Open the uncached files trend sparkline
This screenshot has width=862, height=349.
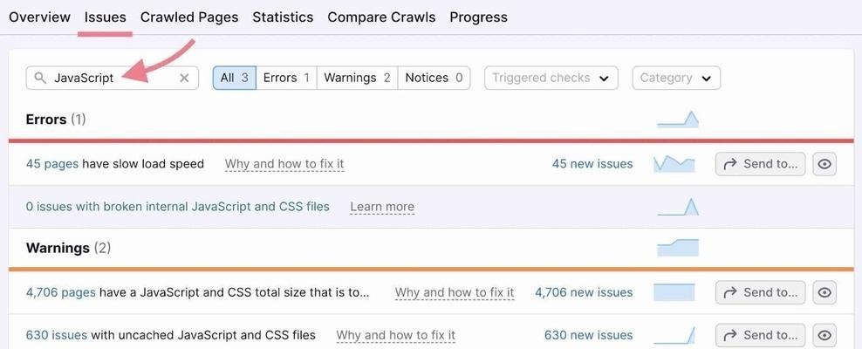pos(674,335)
